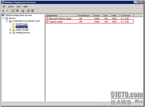This screenshot has height=107, width=145.
Task: Click the Export List toolbar icon
Action: [23, 11]
